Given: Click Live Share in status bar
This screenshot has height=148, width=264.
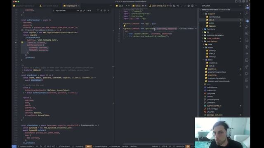Looking at the screenshot, I should (64, 146).
